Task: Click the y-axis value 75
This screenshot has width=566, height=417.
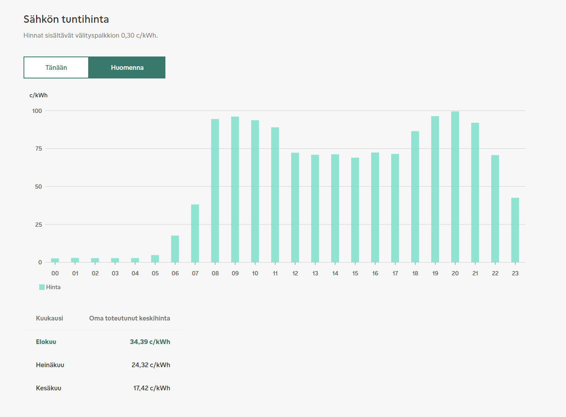Action: 38,149
